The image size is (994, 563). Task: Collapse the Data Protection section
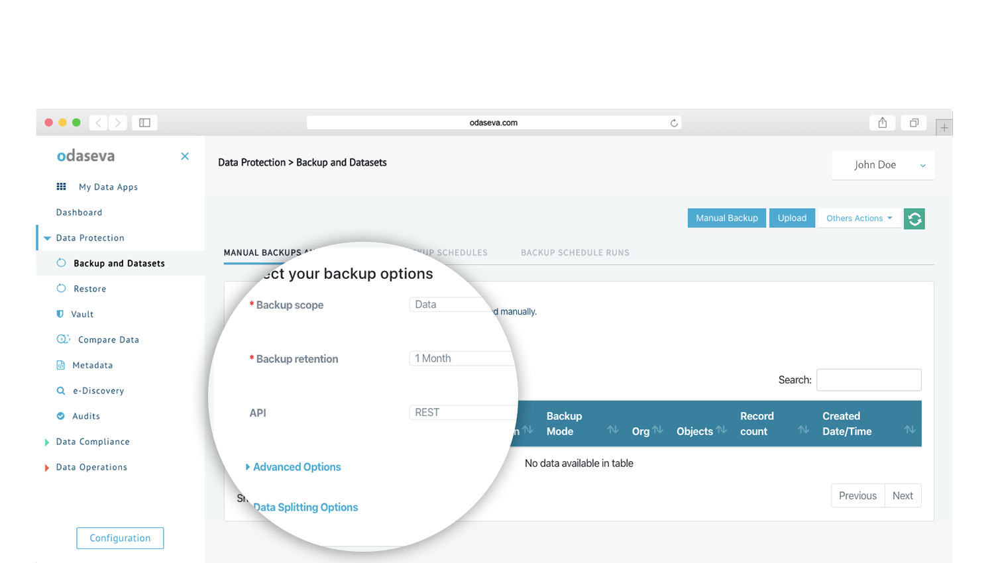47,238
